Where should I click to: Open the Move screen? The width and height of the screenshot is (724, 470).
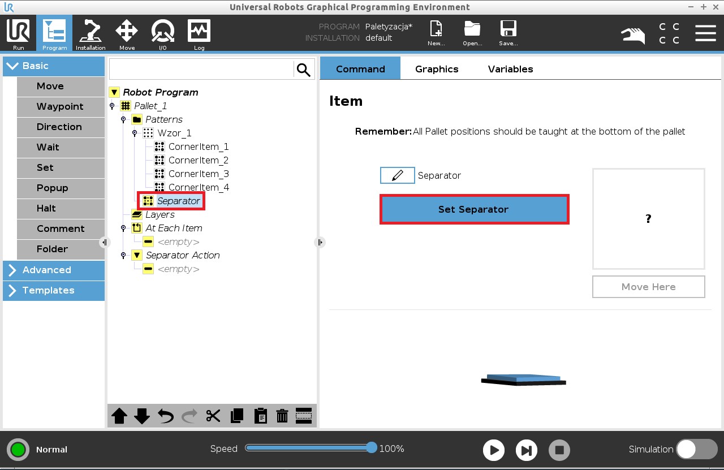point(127,33)
